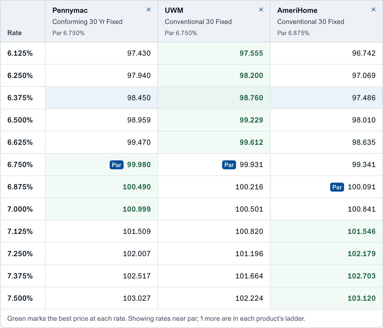Select the AmeriHome column title

tap(297, 10)
